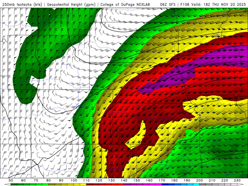Screen dimensions: 248x186
Task: Click the darkest green legend swatch at 50
Action: 14,184
